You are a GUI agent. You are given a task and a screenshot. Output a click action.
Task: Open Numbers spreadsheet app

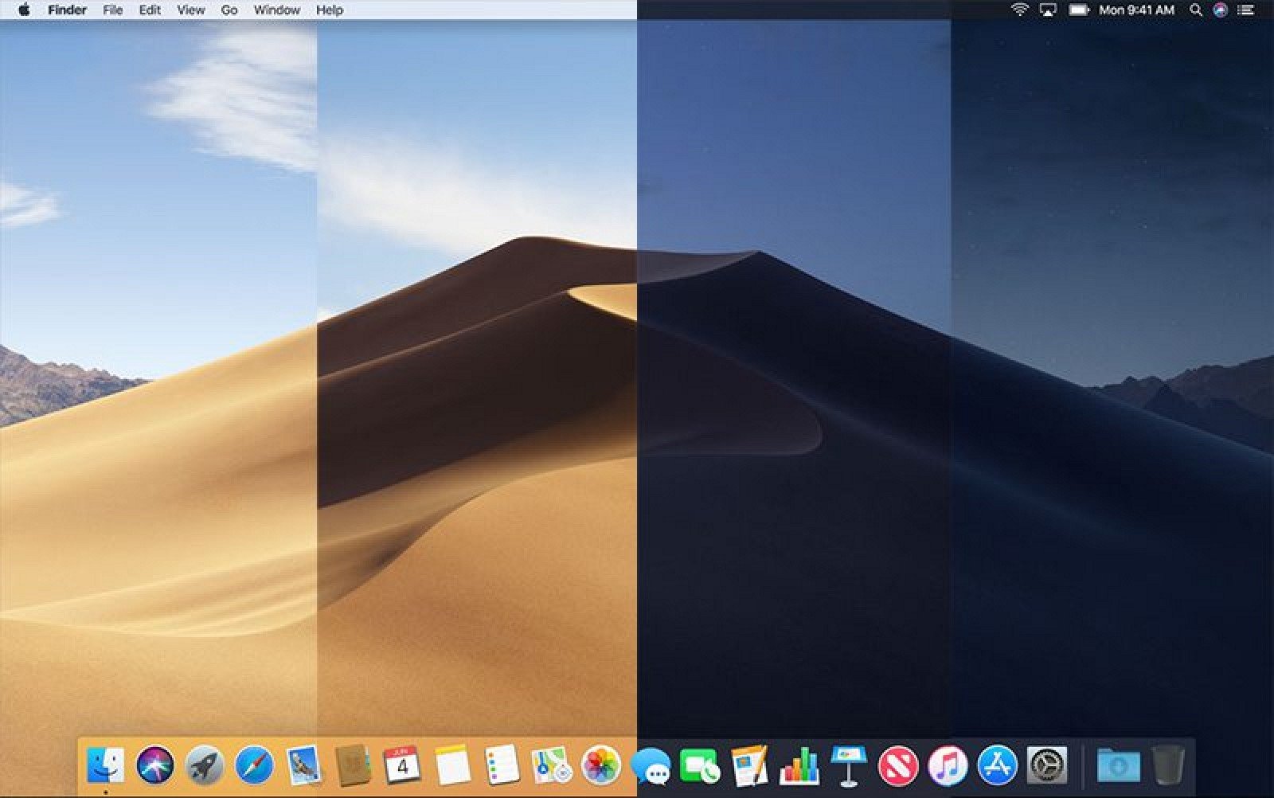(799, 766)
